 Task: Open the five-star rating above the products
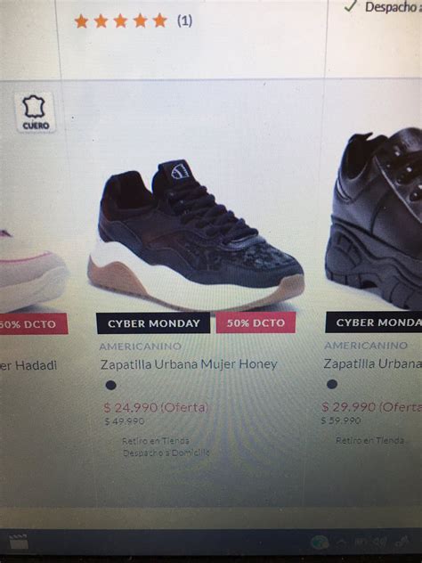coord(121,21)
